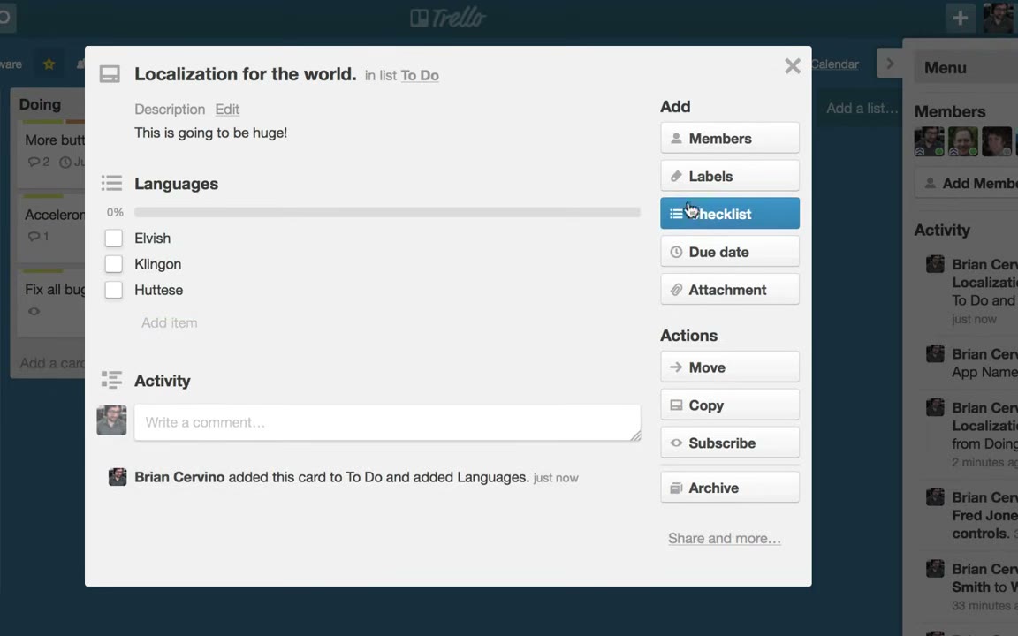Click the Write a comment field
Image resolution: width=1018 pixels, height=636 pixels.
(x=388, y=422)
